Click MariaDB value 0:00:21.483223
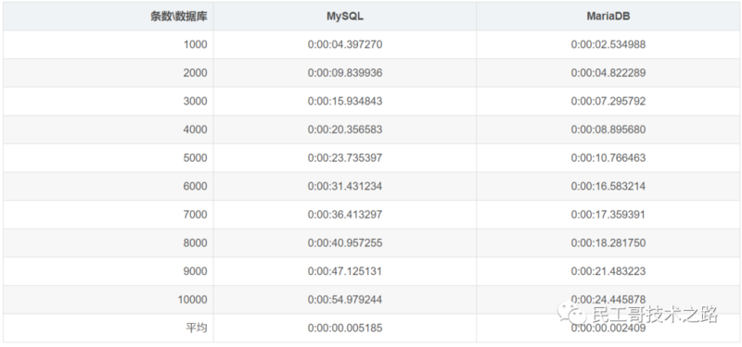The height and width of the screenshot is (347, 742). coord(608,271)
